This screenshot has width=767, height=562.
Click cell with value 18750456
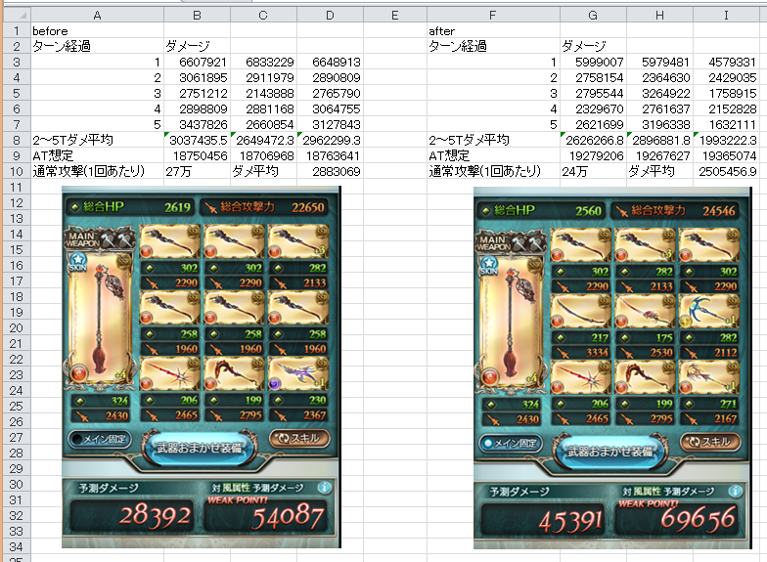pyautogui.click(x=198, y=155)
